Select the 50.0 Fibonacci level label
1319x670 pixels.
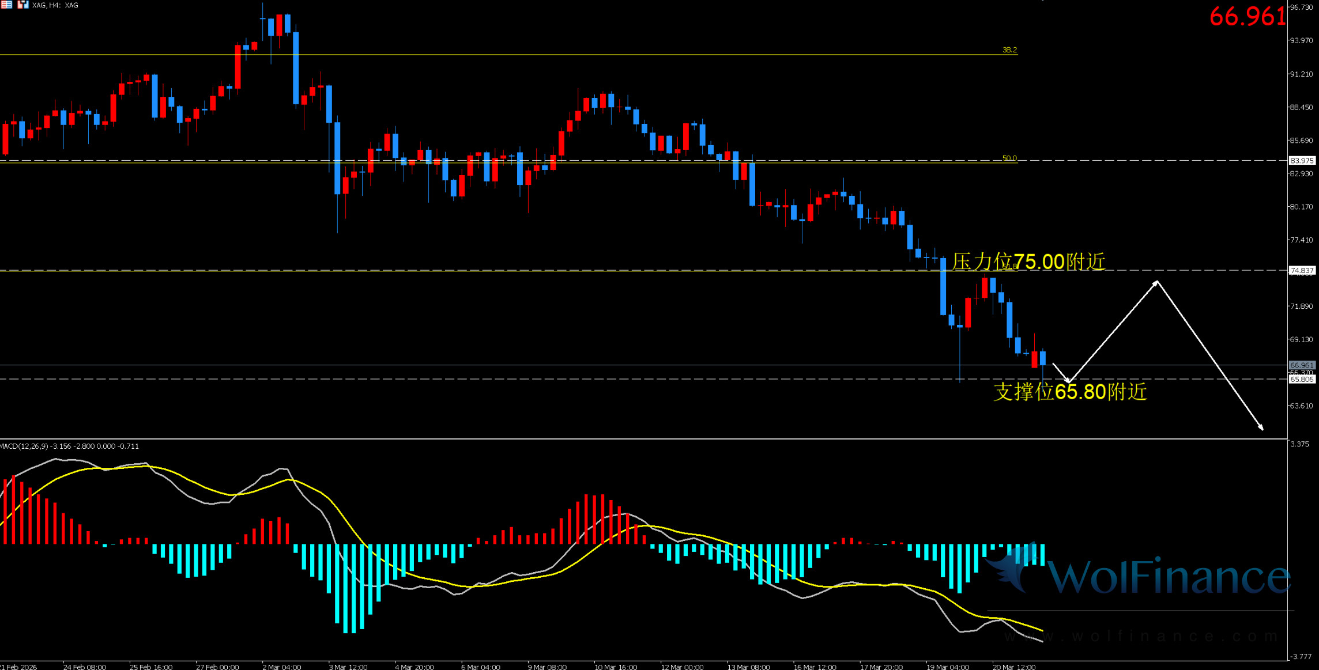1009,158
